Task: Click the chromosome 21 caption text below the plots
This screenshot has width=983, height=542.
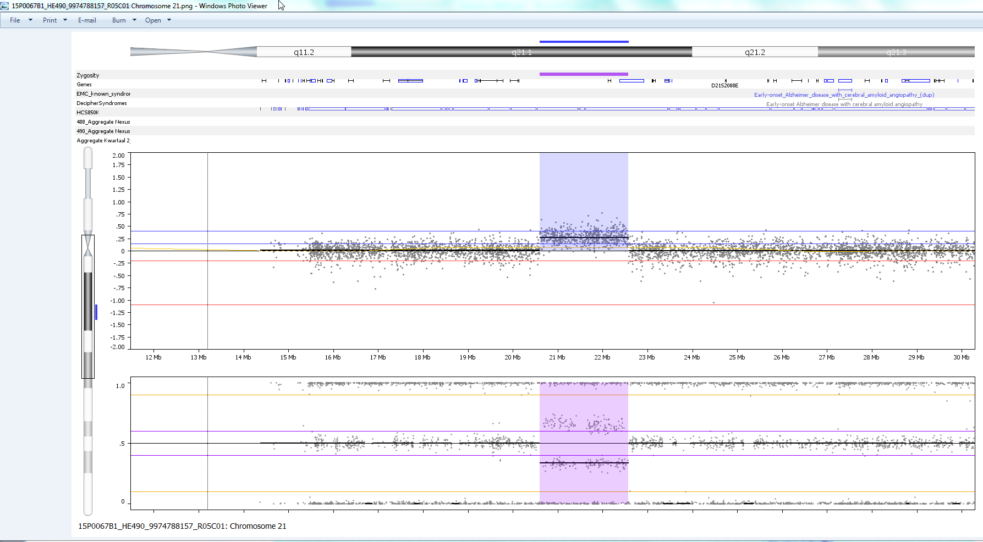Action: click(x=182, y=526)
